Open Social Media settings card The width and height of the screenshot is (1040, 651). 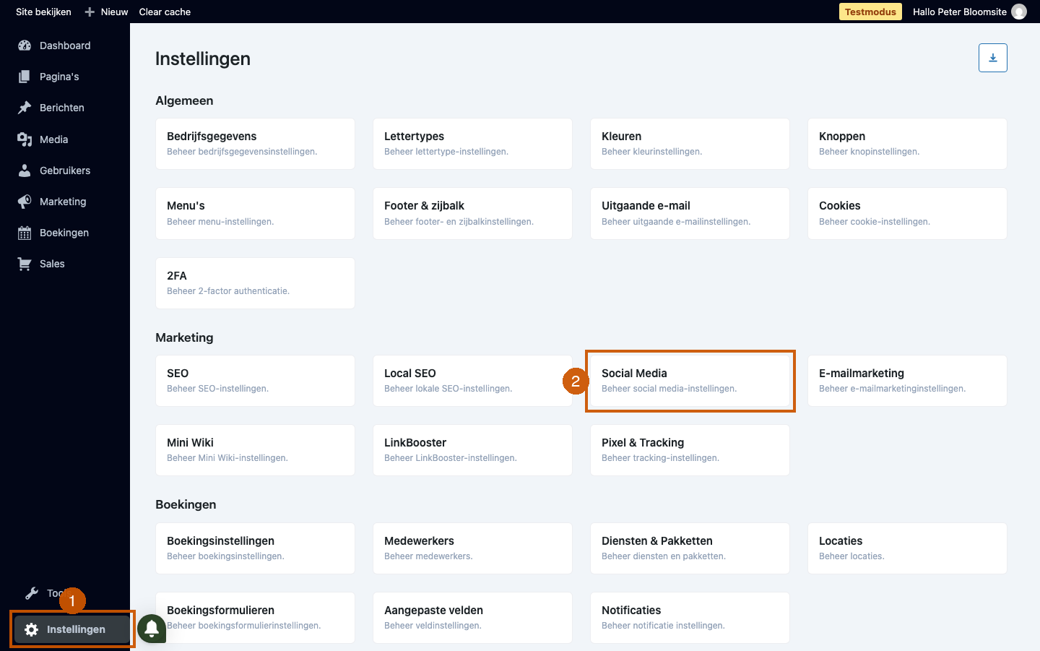(690, 381)
